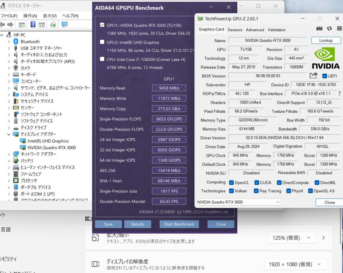Toggle the Vulkan checkbox
Image resolution: width=343 pixels, height=273 pixels.
(x=231, y=191)
